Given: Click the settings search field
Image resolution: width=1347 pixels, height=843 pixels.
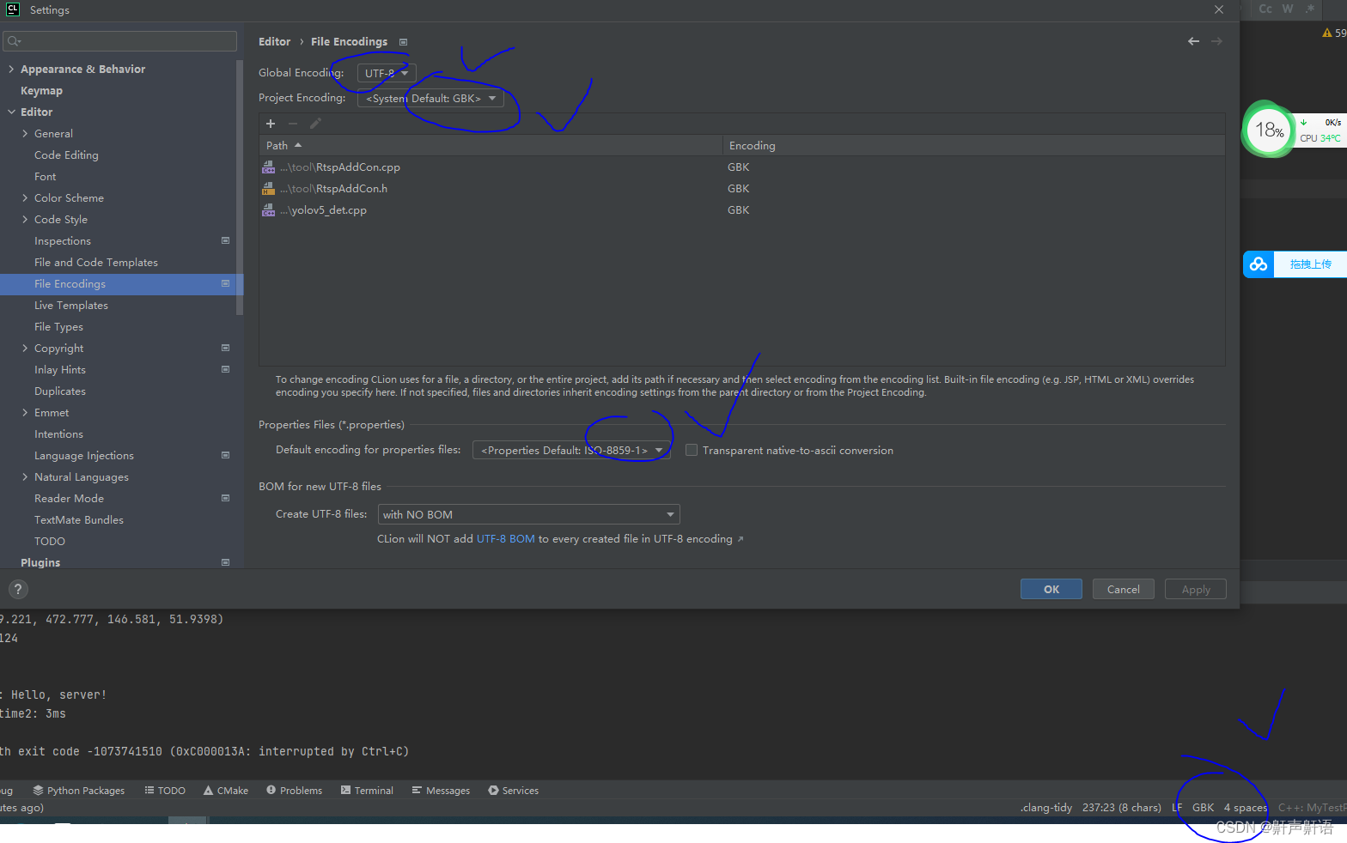Looking at the screenshot, I should 120,41.
